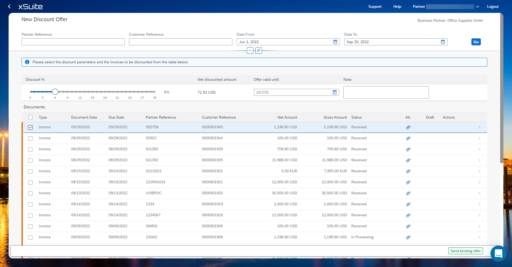
Task: Open calendar for Offer valid until
Action: (335, 92)
